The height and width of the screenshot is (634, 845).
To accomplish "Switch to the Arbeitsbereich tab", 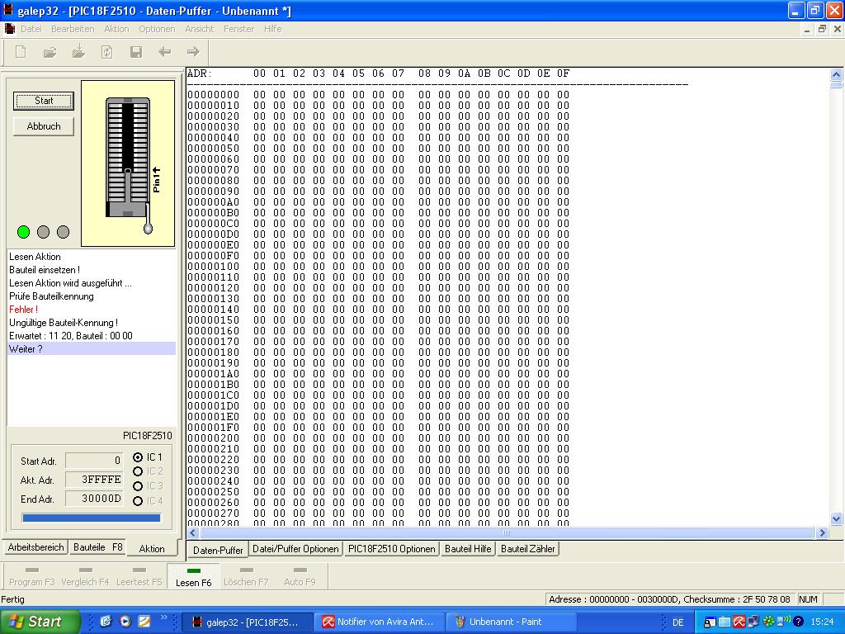I will click(35, 547).
